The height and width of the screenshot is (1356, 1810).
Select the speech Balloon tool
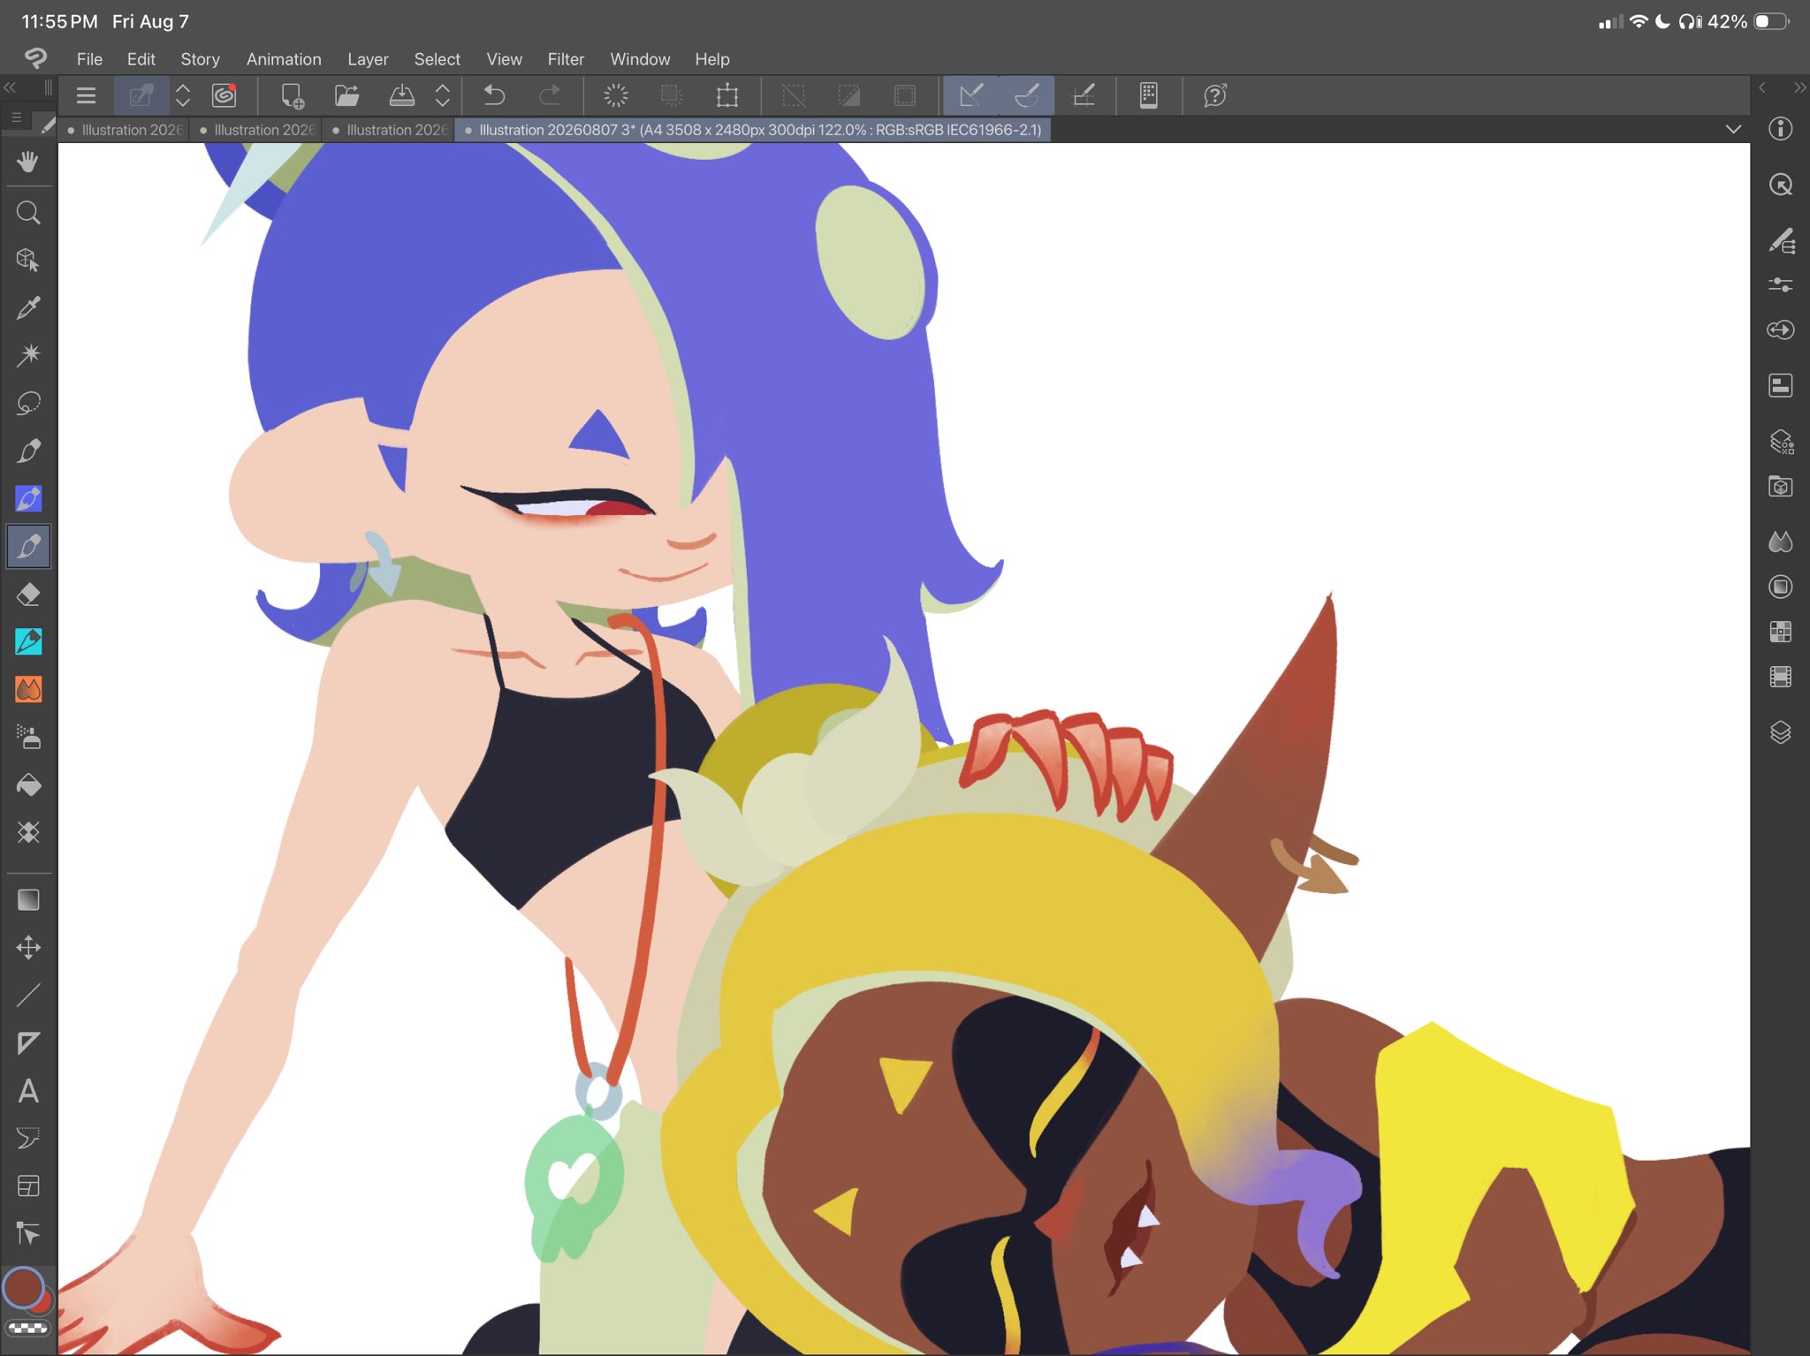tap(28, 1138)
